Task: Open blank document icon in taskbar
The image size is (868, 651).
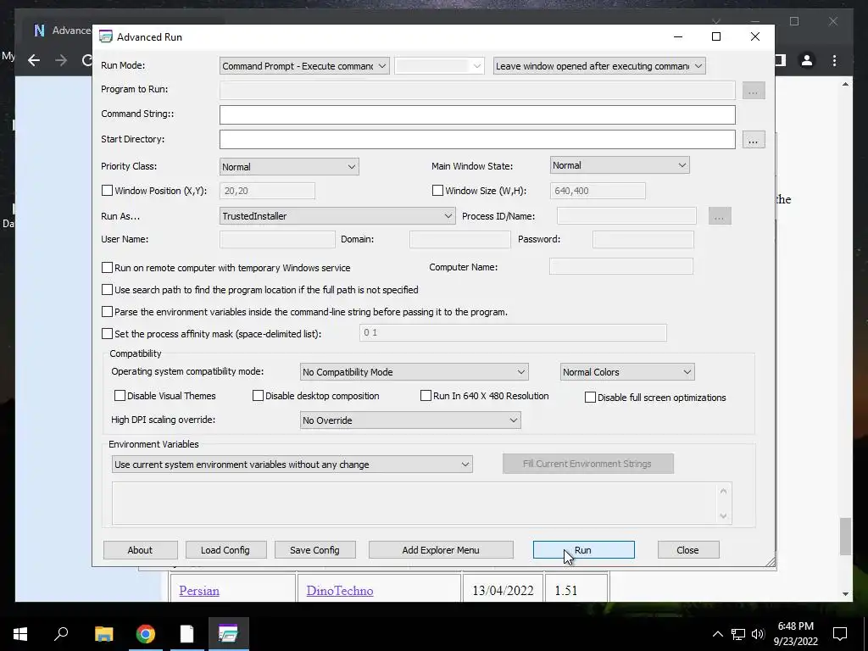Action: [186, 634]
